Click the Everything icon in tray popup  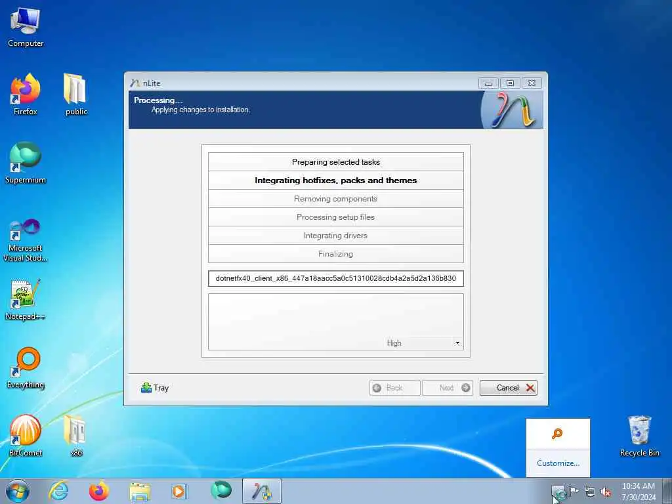point(557,434)
